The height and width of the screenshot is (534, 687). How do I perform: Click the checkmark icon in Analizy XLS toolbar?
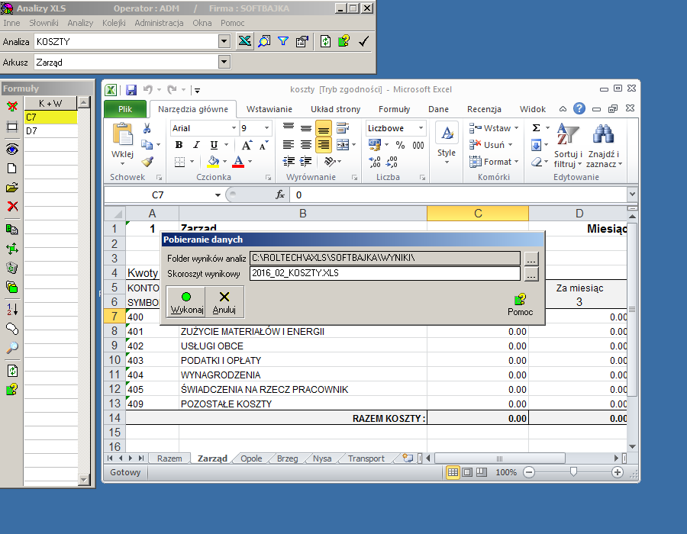click(363, 42)
